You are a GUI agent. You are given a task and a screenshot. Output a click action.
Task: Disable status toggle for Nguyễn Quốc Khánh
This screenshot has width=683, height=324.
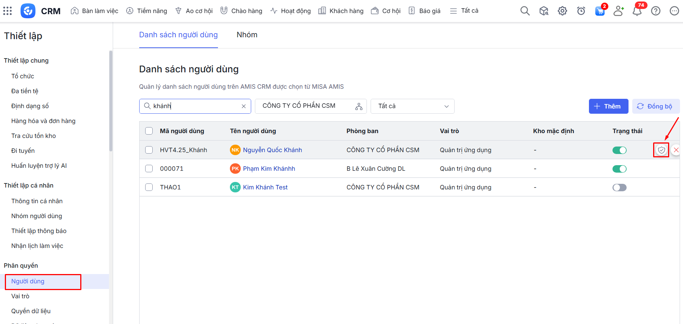click(x=619, y=150)
